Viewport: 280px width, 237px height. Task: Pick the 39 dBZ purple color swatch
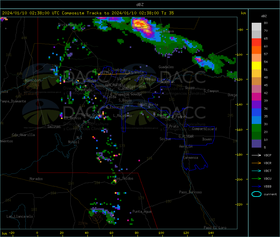click(256, 105)
